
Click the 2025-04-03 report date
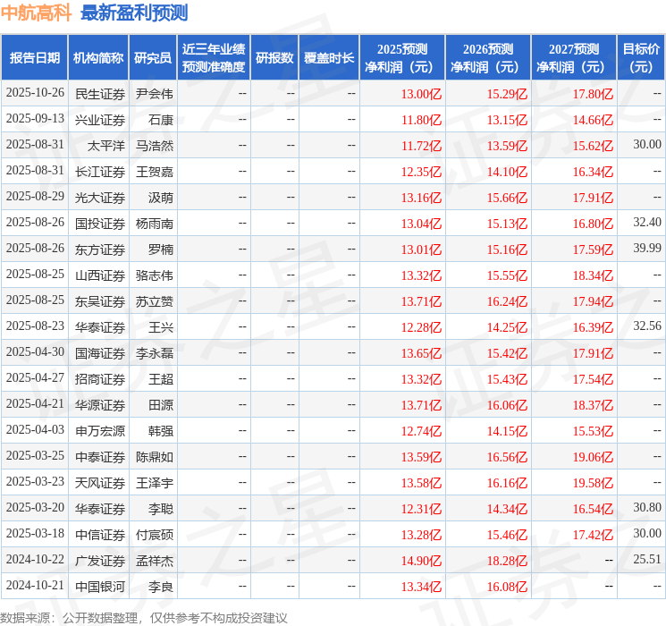pos(35,430)
